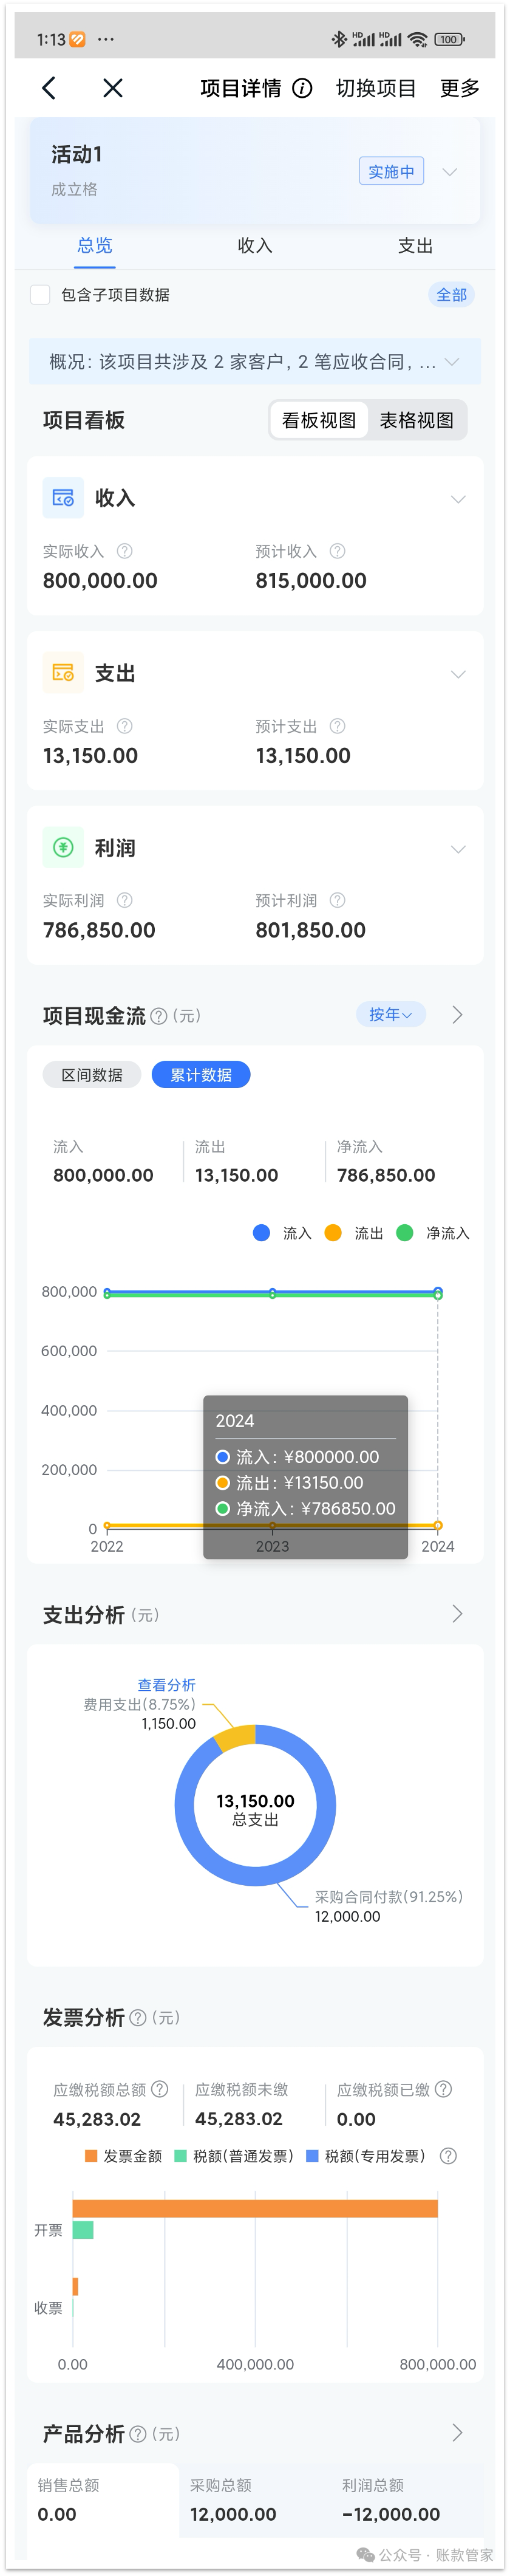Click the 2024 data point on chart
The width and height of the screenshot is (510, 2576).
[x=438, y=1292]
